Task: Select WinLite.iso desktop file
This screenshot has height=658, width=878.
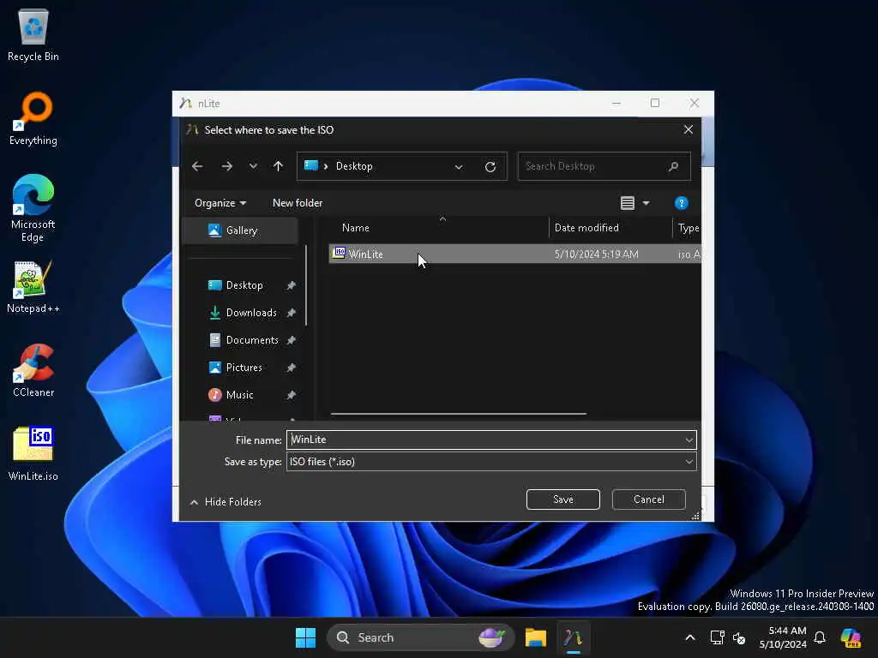Action: [33, 454]
